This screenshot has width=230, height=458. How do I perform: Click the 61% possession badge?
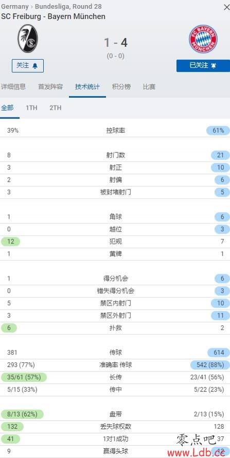point(218,131)
